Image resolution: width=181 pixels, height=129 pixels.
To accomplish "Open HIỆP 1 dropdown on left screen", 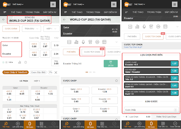I will pyautogui.click(x=51, y=29).
